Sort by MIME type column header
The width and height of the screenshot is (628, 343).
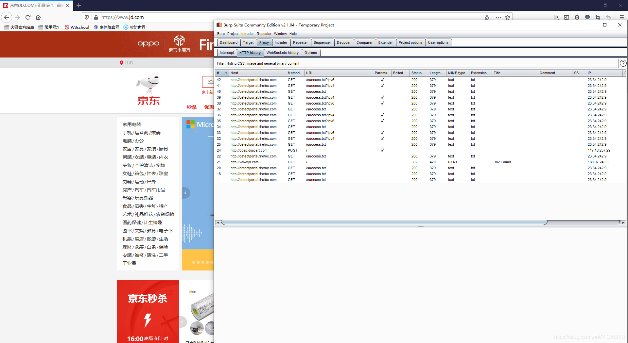point(458,73)
